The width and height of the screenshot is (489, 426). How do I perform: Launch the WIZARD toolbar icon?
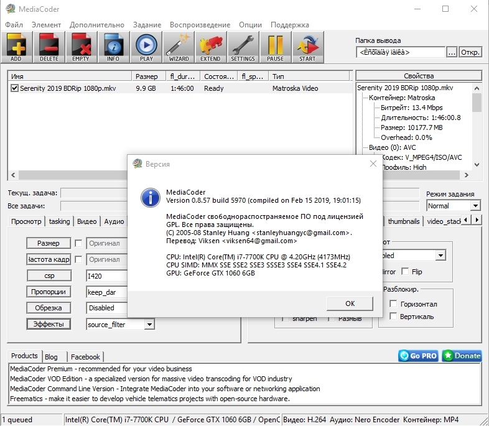tap(179, 47)
